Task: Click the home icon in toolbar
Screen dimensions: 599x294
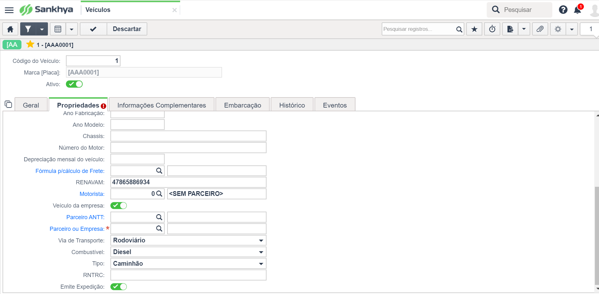Action: point(10,29)
